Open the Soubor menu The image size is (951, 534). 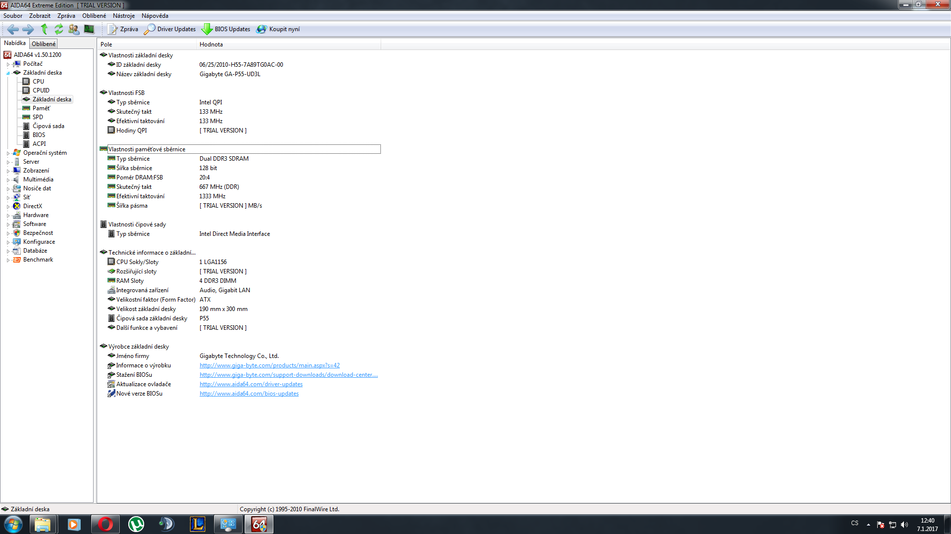pos(13,16)
